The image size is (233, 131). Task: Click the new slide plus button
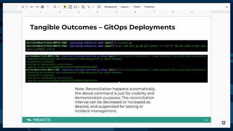[x=23, y=7]
